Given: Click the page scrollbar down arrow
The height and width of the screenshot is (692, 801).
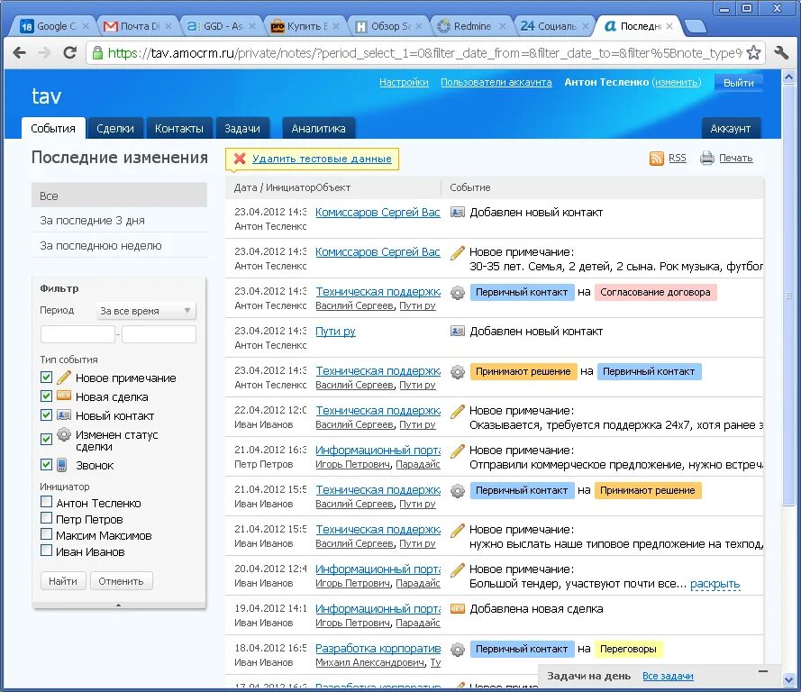Looking at the screenshot, I should [788, 679].
